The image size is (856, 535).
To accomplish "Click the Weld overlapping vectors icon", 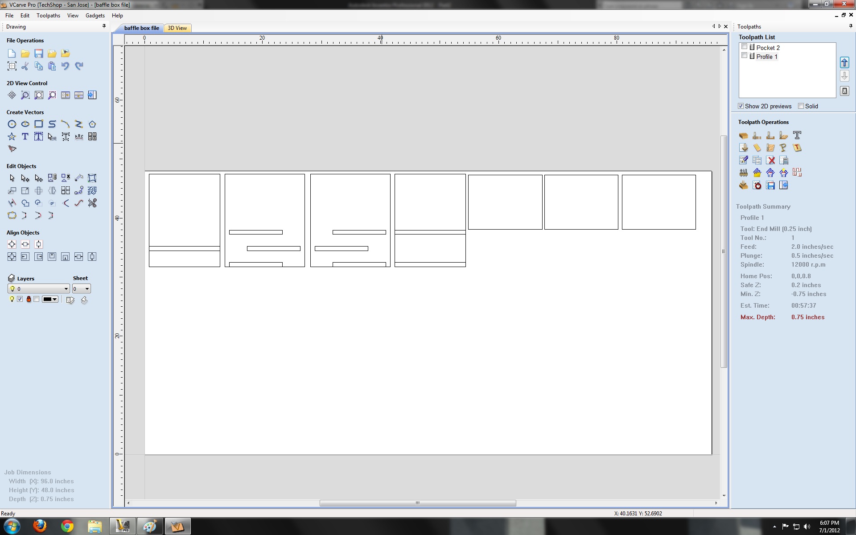I will [25, 203].
